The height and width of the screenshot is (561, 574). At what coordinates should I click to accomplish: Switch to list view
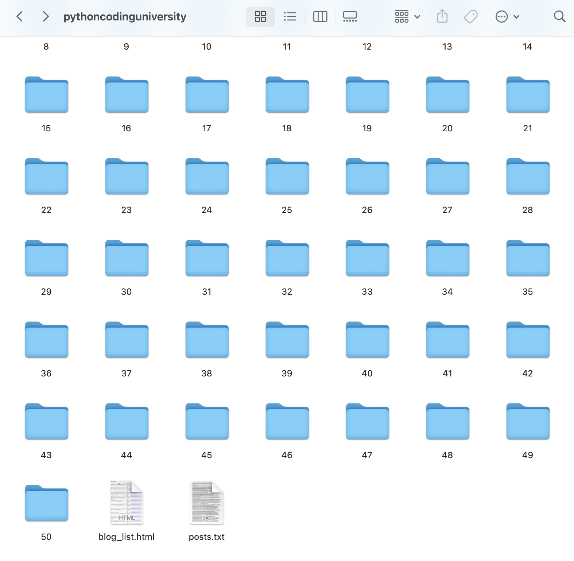tap(290, 16)
